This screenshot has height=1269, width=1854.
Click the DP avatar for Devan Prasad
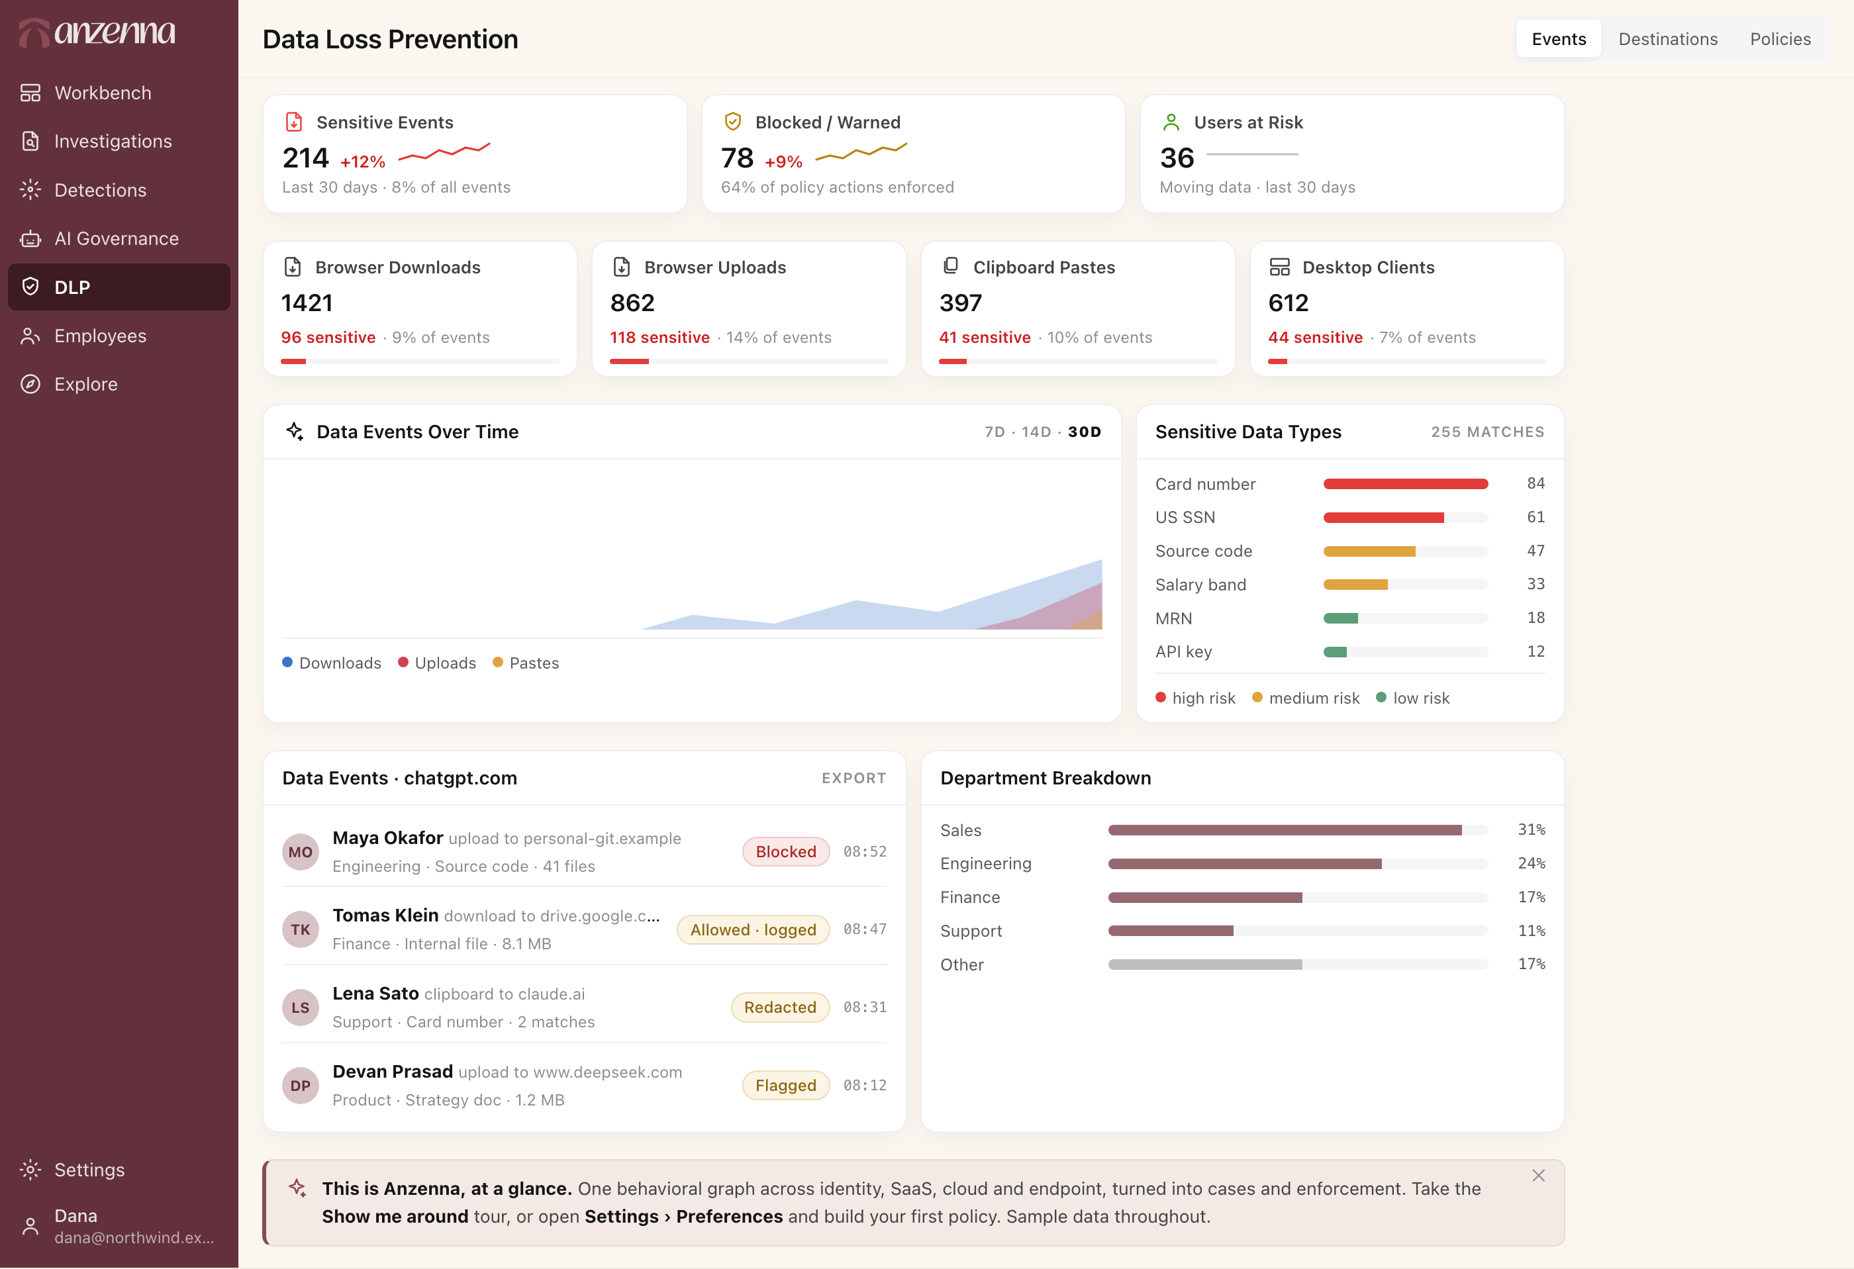tap(301, 1086)
